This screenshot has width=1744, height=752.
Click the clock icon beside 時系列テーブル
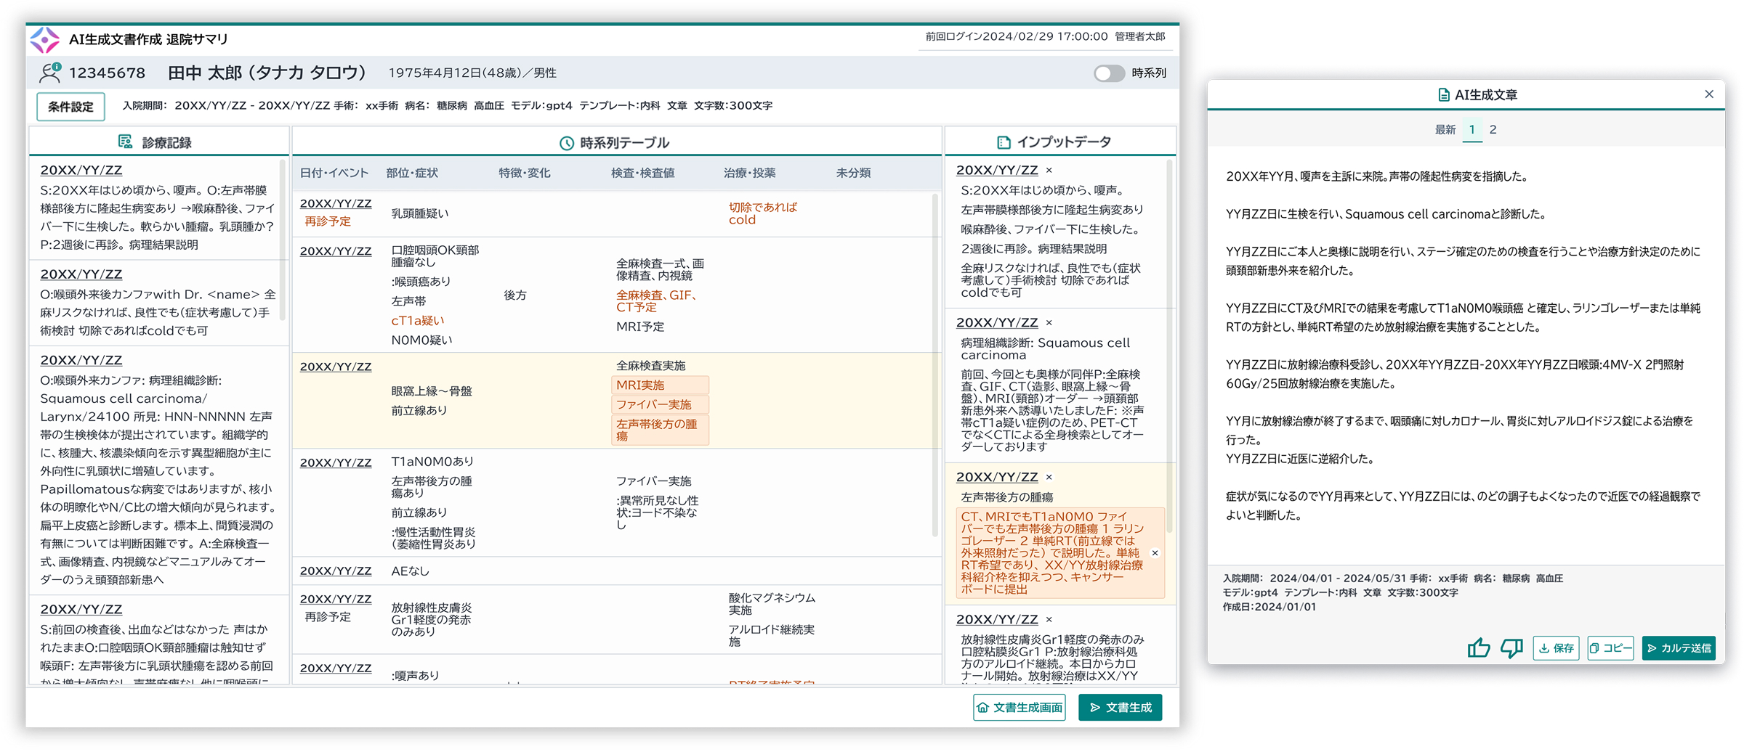566,143
